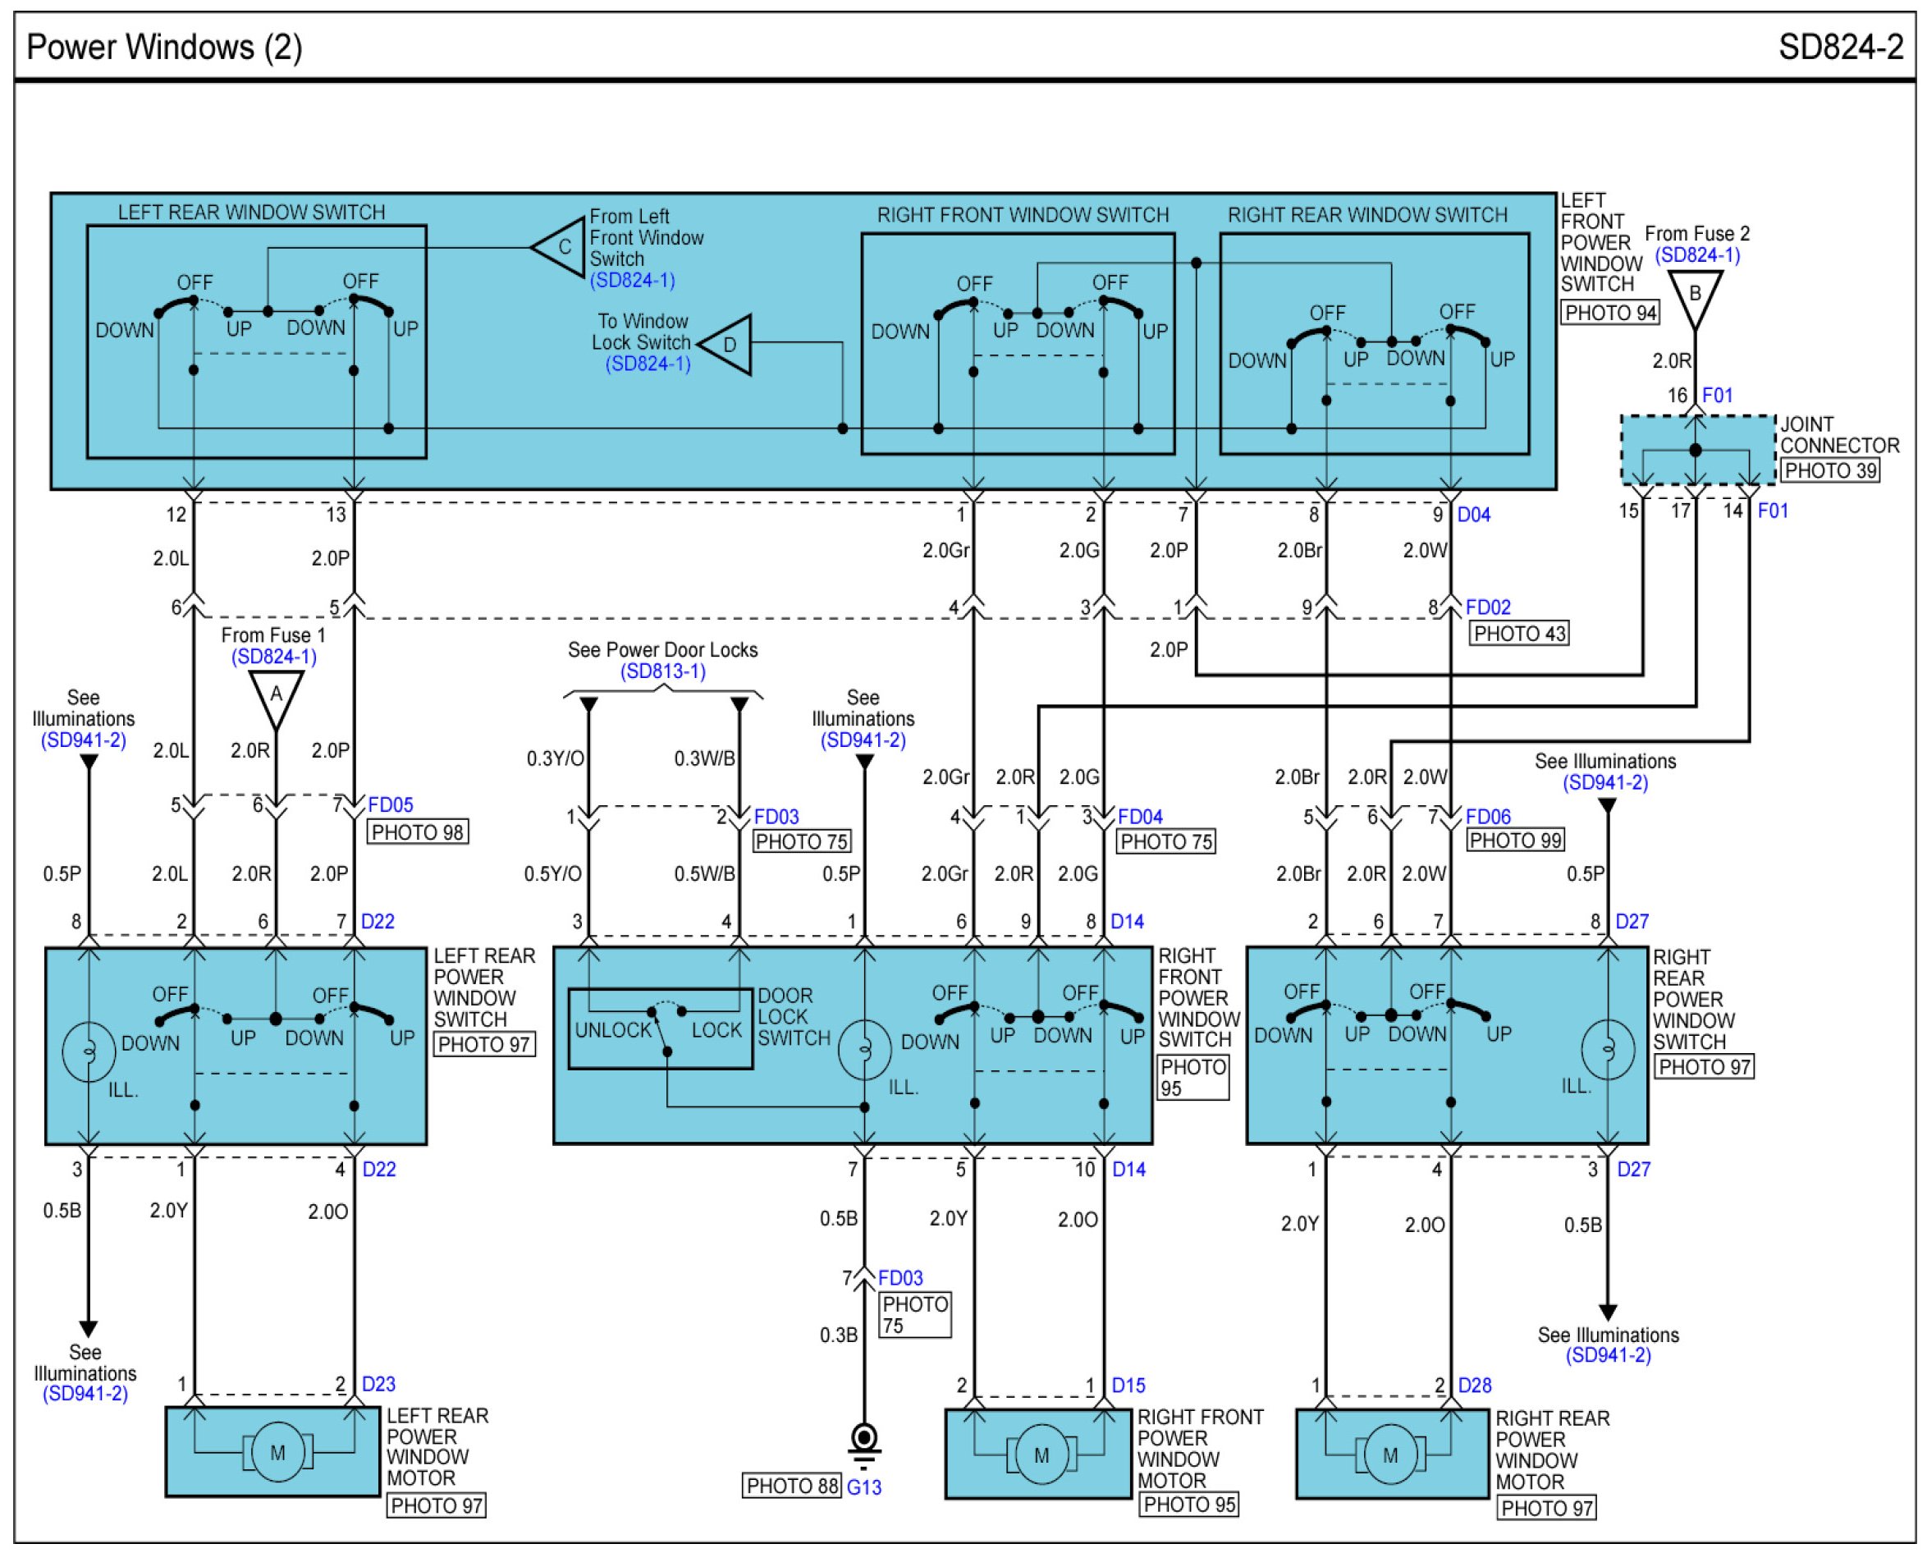
Task: Click the PHOTO 39 joint connector reference
Action: pyautogui.click(x=1829, y=470)
